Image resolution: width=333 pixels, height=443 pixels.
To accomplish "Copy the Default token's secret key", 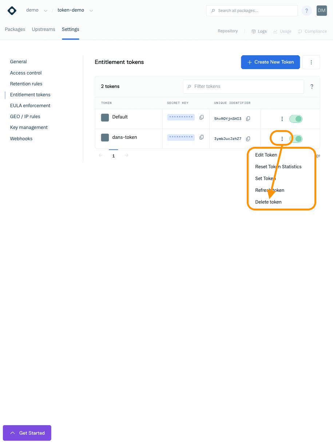I will (201, 117).
